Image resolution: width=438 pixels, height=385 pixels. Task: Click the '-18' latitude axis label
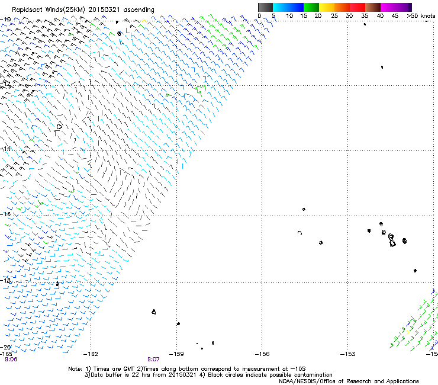click(5, 280)
